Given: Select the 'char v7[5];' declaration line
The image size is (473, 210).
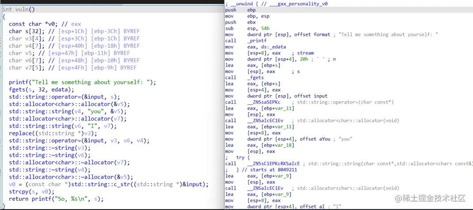Looking at the screenshot, I should (x=72, y=68).
